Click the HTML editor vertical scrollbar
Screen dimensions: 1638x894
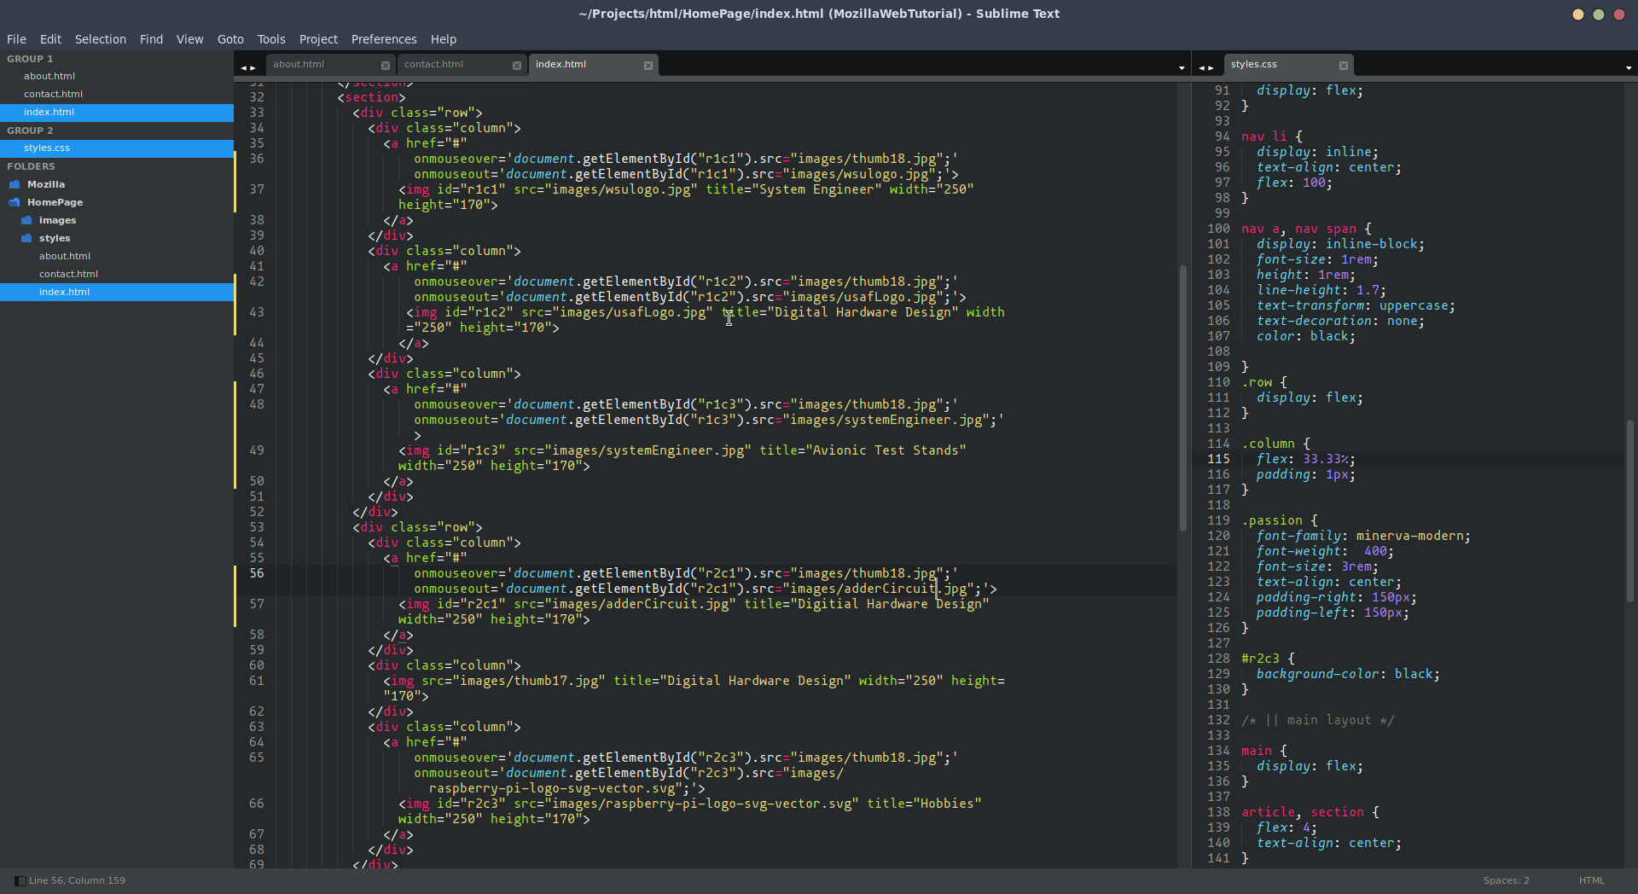coord(1182,398)
